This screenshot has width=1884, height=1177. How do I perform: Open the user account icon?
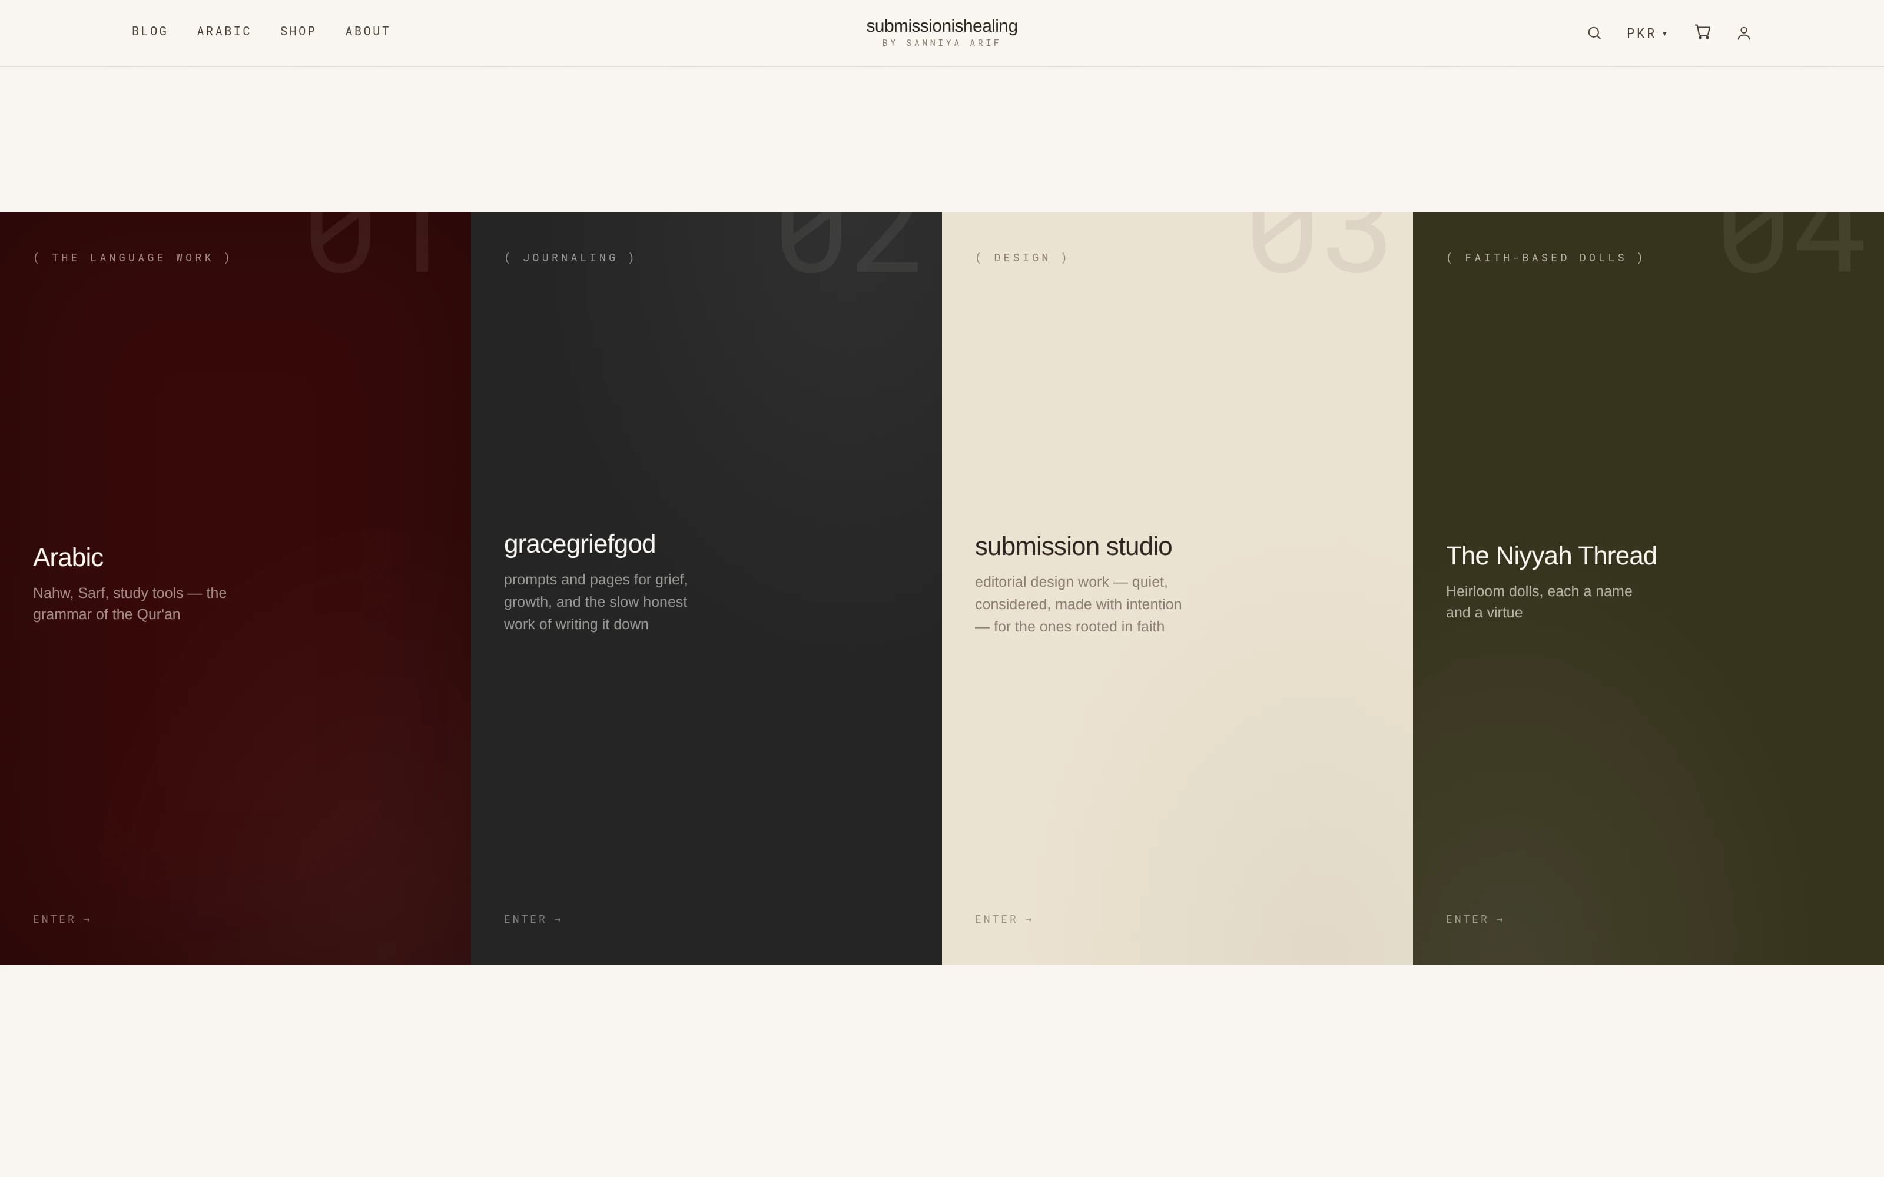pos(1744,33)
